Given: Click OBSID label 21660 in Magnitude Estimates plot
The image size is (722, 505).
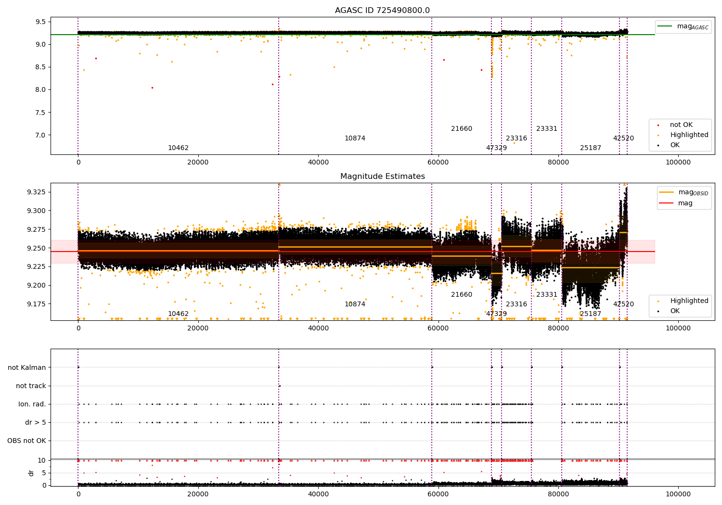Looking at the screenshot, I should tap(462, 295).
